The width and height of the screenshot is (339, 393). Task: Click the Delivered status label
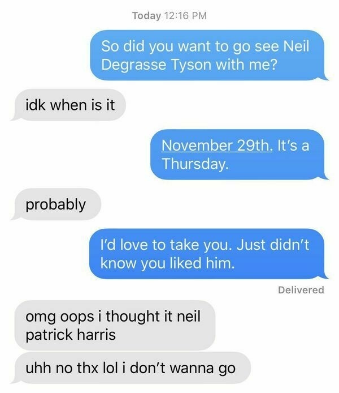click(x=301, y=290)
